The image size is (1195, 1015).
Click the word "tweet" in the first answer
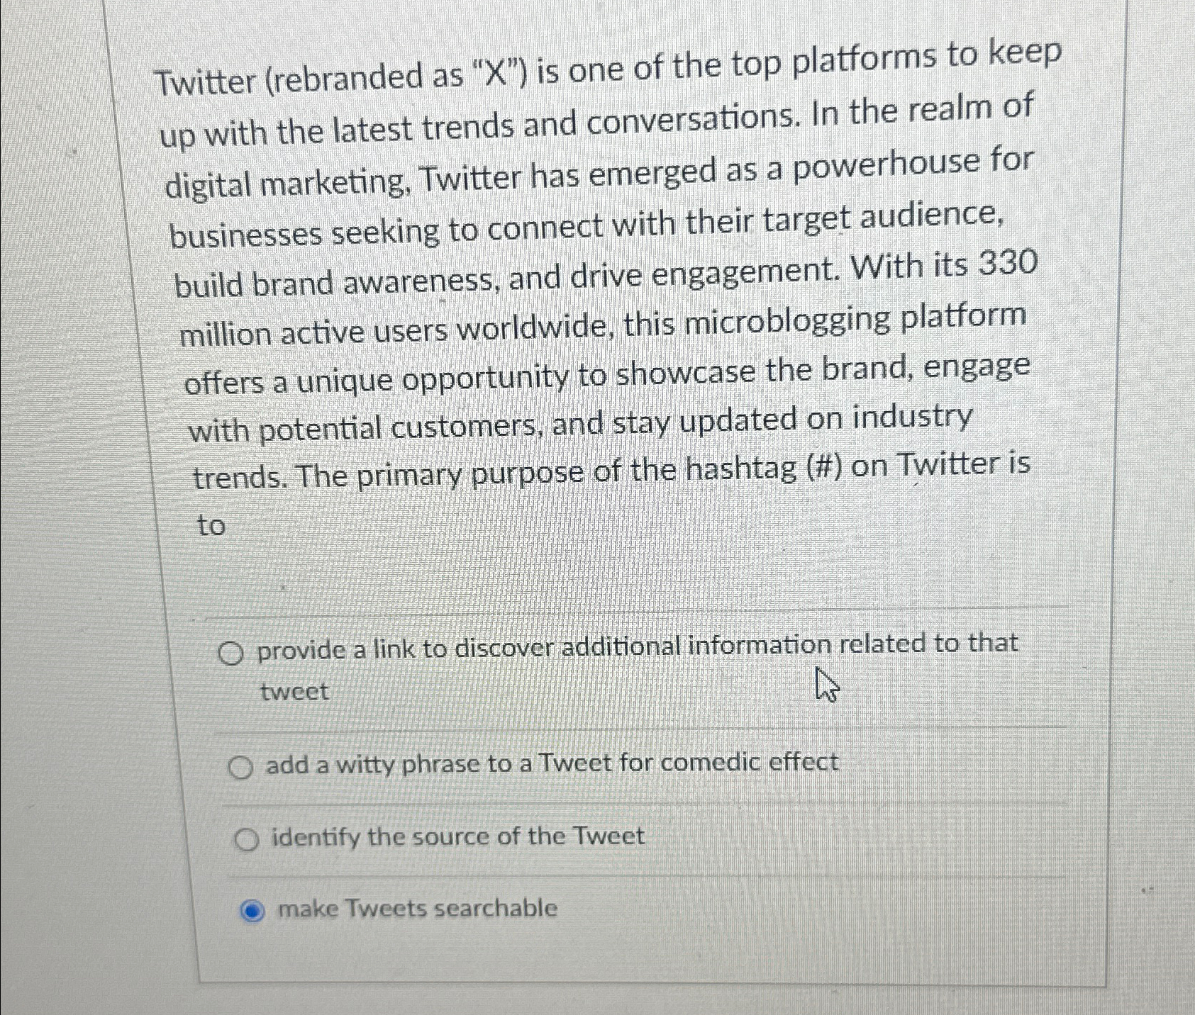point(294,691)
